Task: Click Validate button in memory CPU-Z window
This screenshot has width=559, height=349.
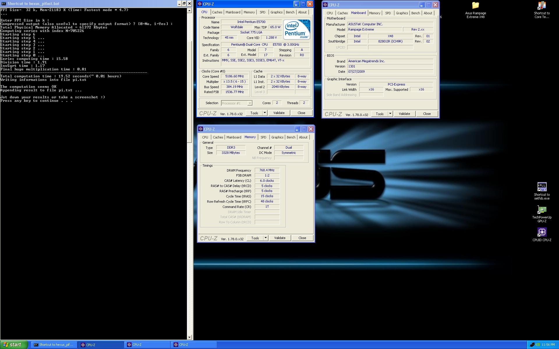Action: (280, 238)
